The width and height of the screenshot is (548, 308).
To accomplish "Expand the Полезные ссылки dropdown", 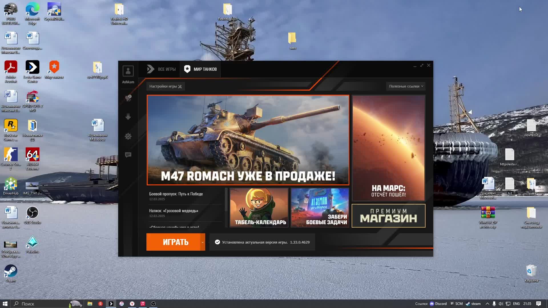I will pyautogui.click(x=406, y=86).
